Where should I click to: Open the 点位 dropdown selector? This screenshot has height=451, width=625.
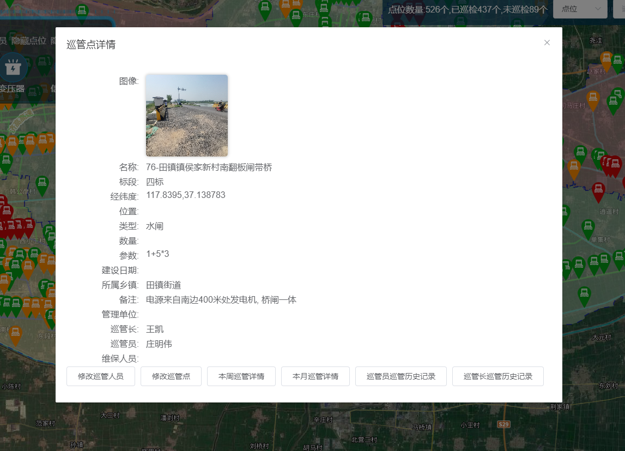(580, 9)
